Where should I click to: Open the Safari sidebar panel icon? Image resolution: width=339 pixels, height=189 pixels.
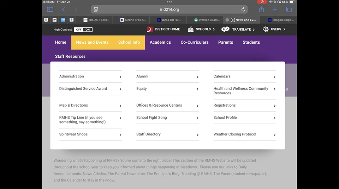pos(50,10)
